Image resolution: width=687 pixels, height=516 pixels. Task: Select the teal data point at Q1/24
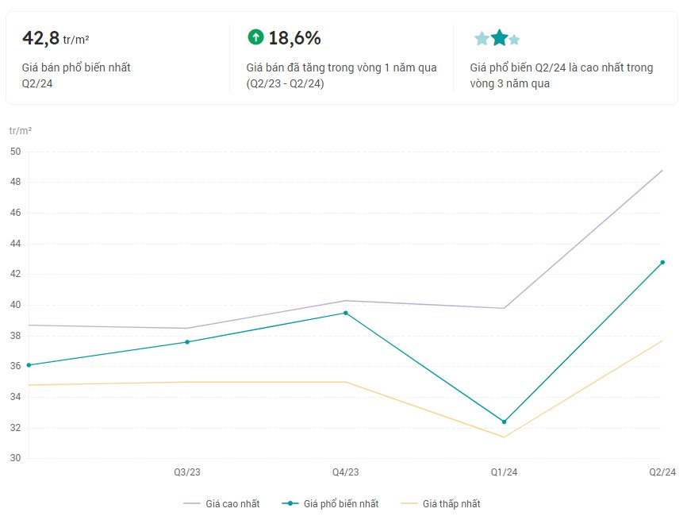504,422
